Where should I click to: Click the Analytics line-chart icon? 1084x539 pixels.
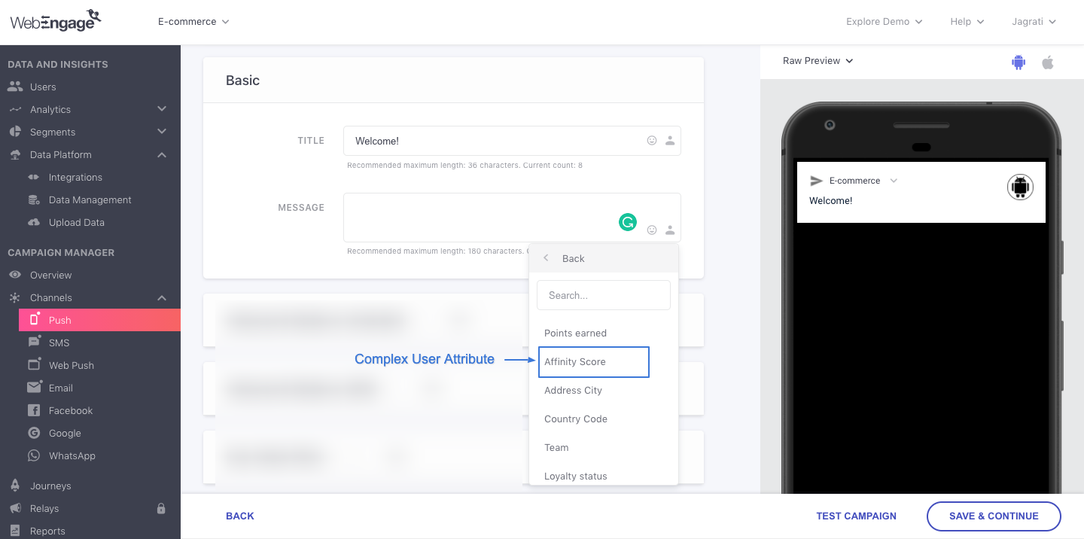click(14, 109)
